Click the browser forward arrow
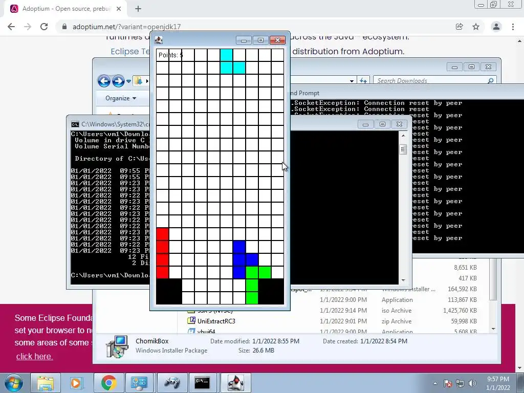The width and height of the screenshot is (524, 393). [x=28, y=27]
